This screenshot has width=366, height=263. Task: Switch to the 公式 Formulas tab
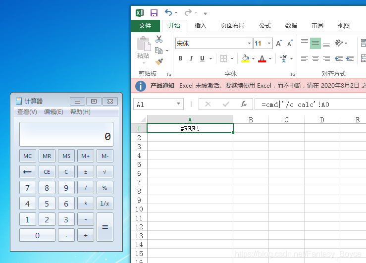(x=264, y=26)
